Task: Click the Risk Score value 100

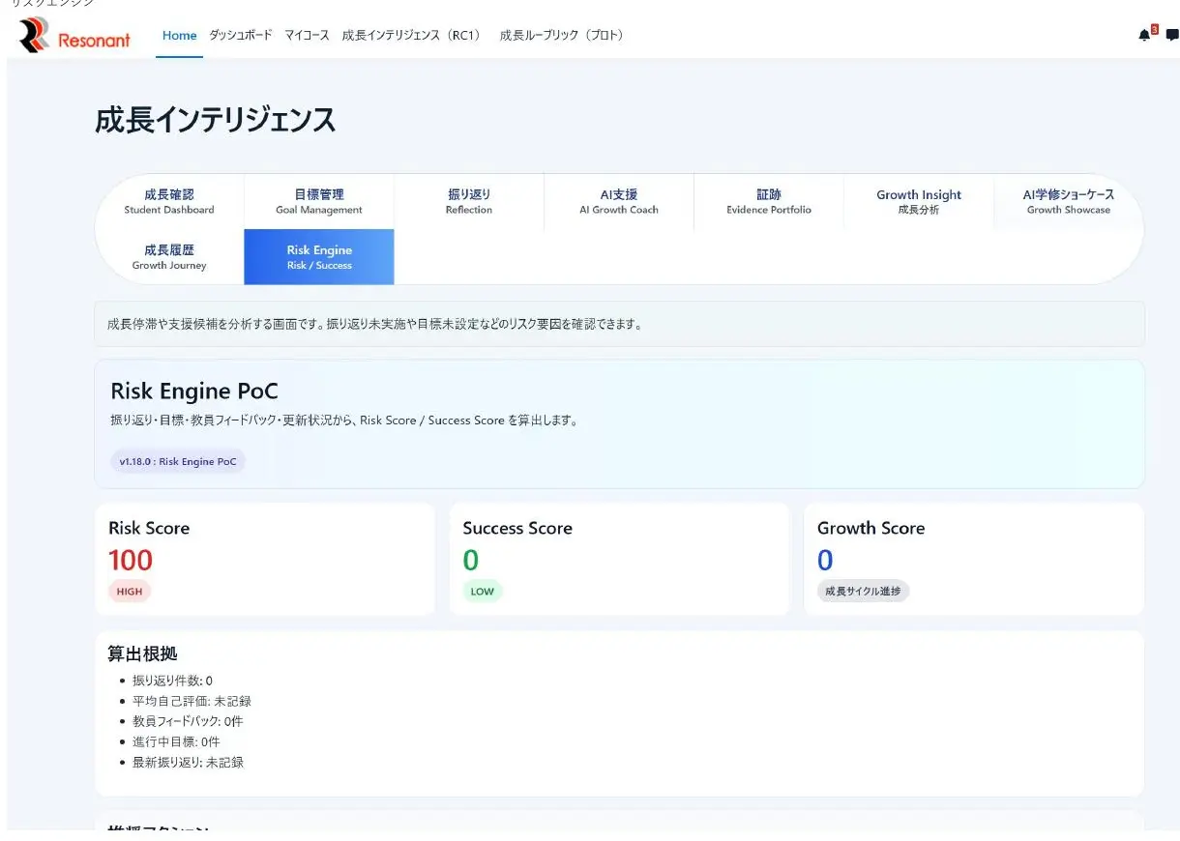Action: coord(131,560)
